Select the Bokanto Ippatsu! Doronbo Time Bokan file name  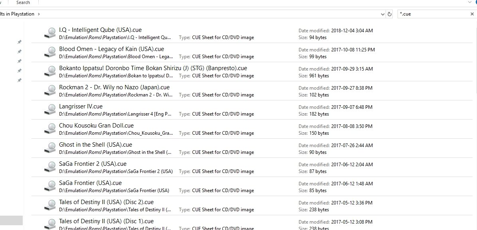pyautogui.click(x=153, y=68)
